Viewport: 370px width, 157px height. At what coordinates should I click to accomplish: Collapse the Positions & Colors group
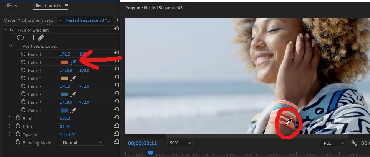(x=10, y=46)
